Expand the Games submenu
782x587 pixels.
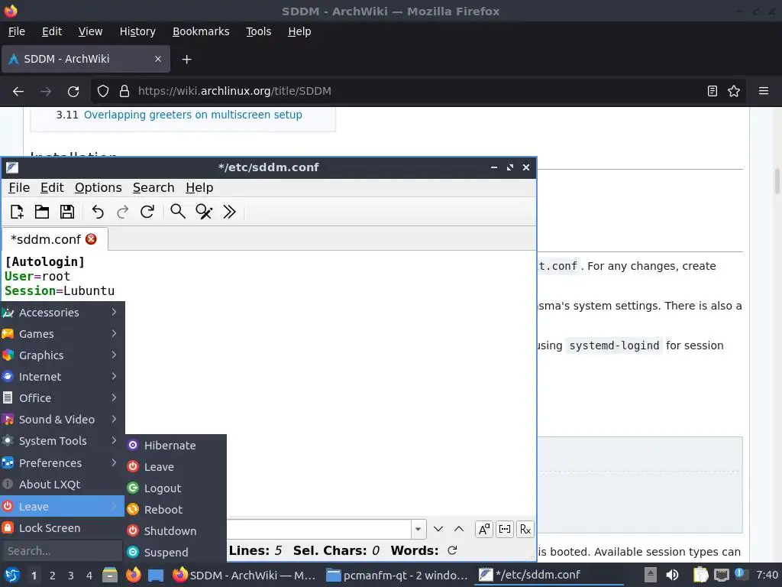(63, 334)
